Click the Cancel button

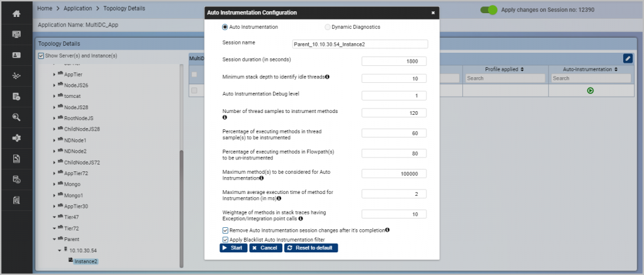coord(266,248)
